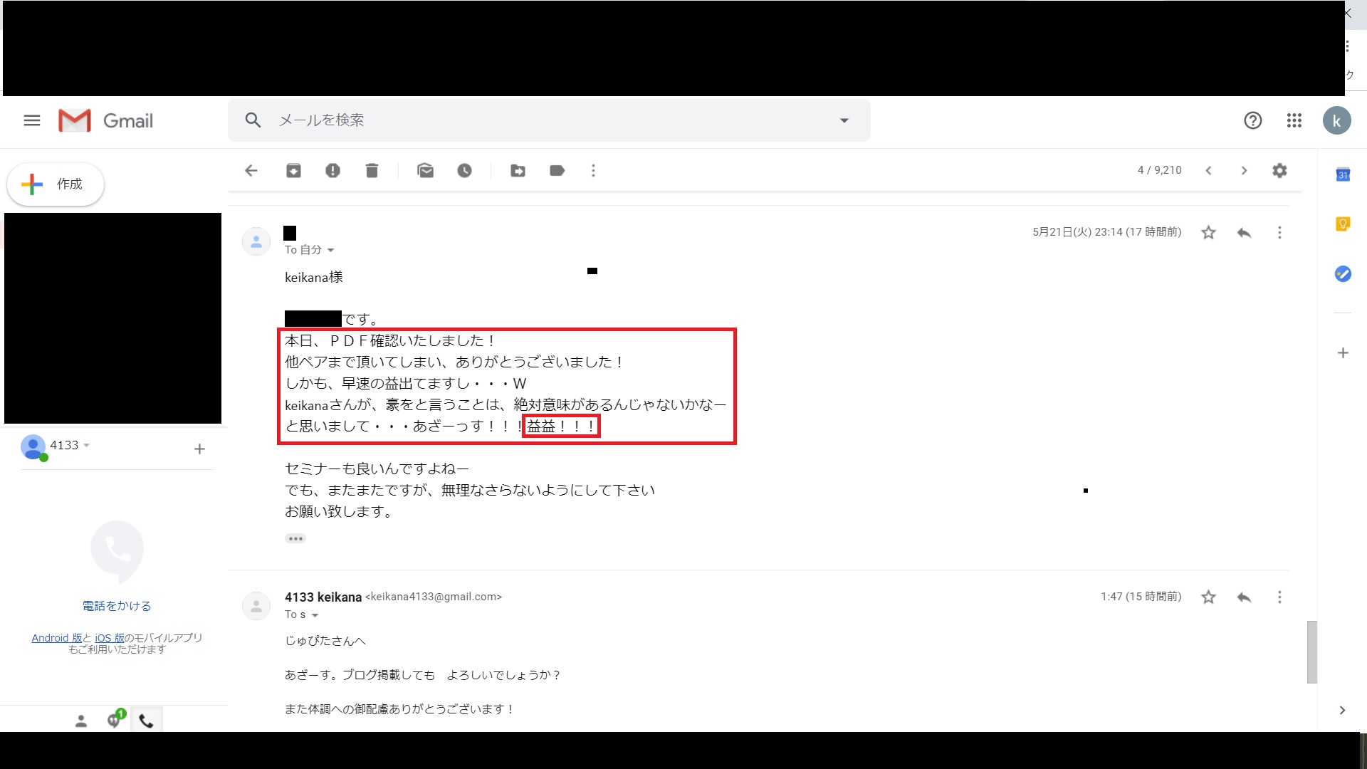This screenshot has width=1367, height=769.
Task: Open the Labels icon in the toolbar
Action: point(557,171)
